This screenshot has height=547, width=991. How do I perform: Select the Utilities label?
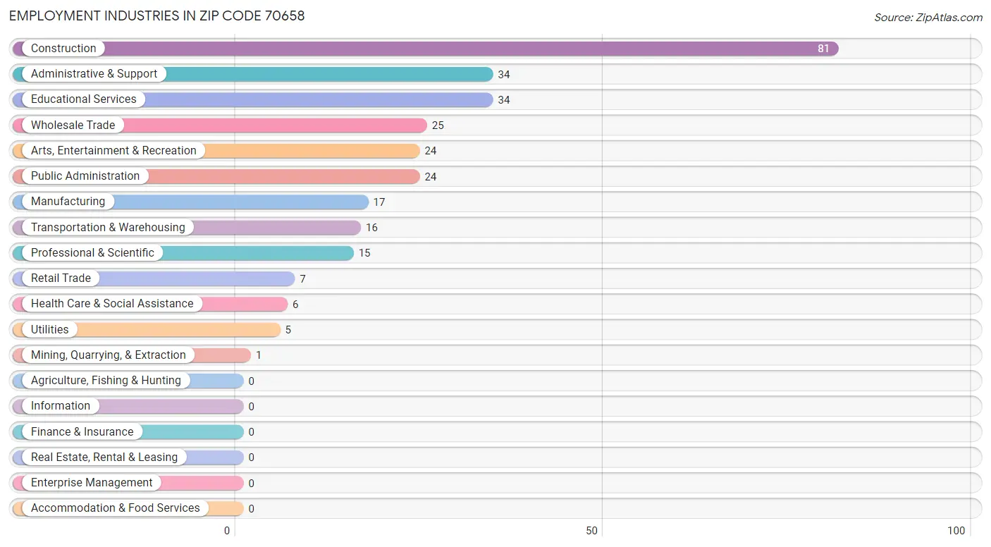[x=50, y=330]
